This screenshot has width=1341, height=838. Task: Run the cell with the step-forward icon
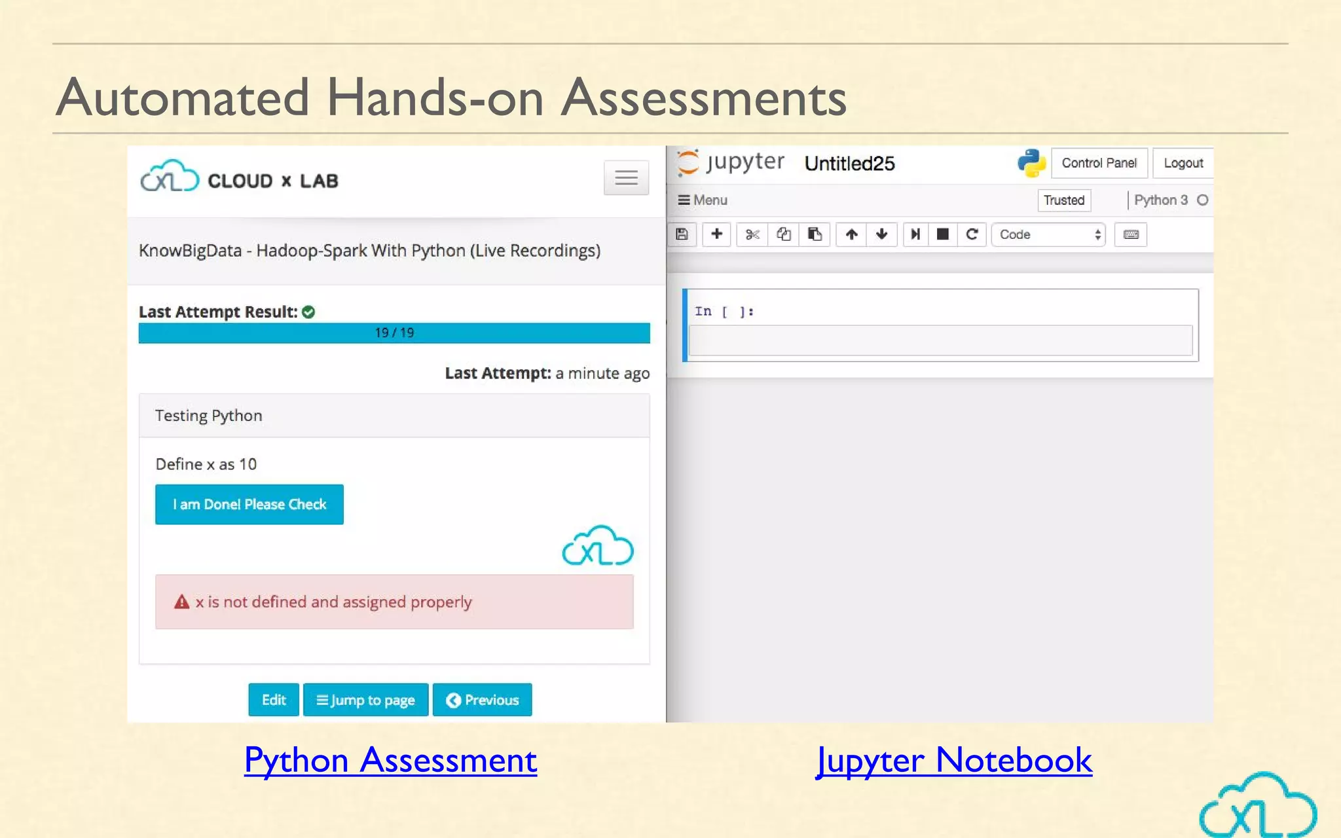(915, 234)
